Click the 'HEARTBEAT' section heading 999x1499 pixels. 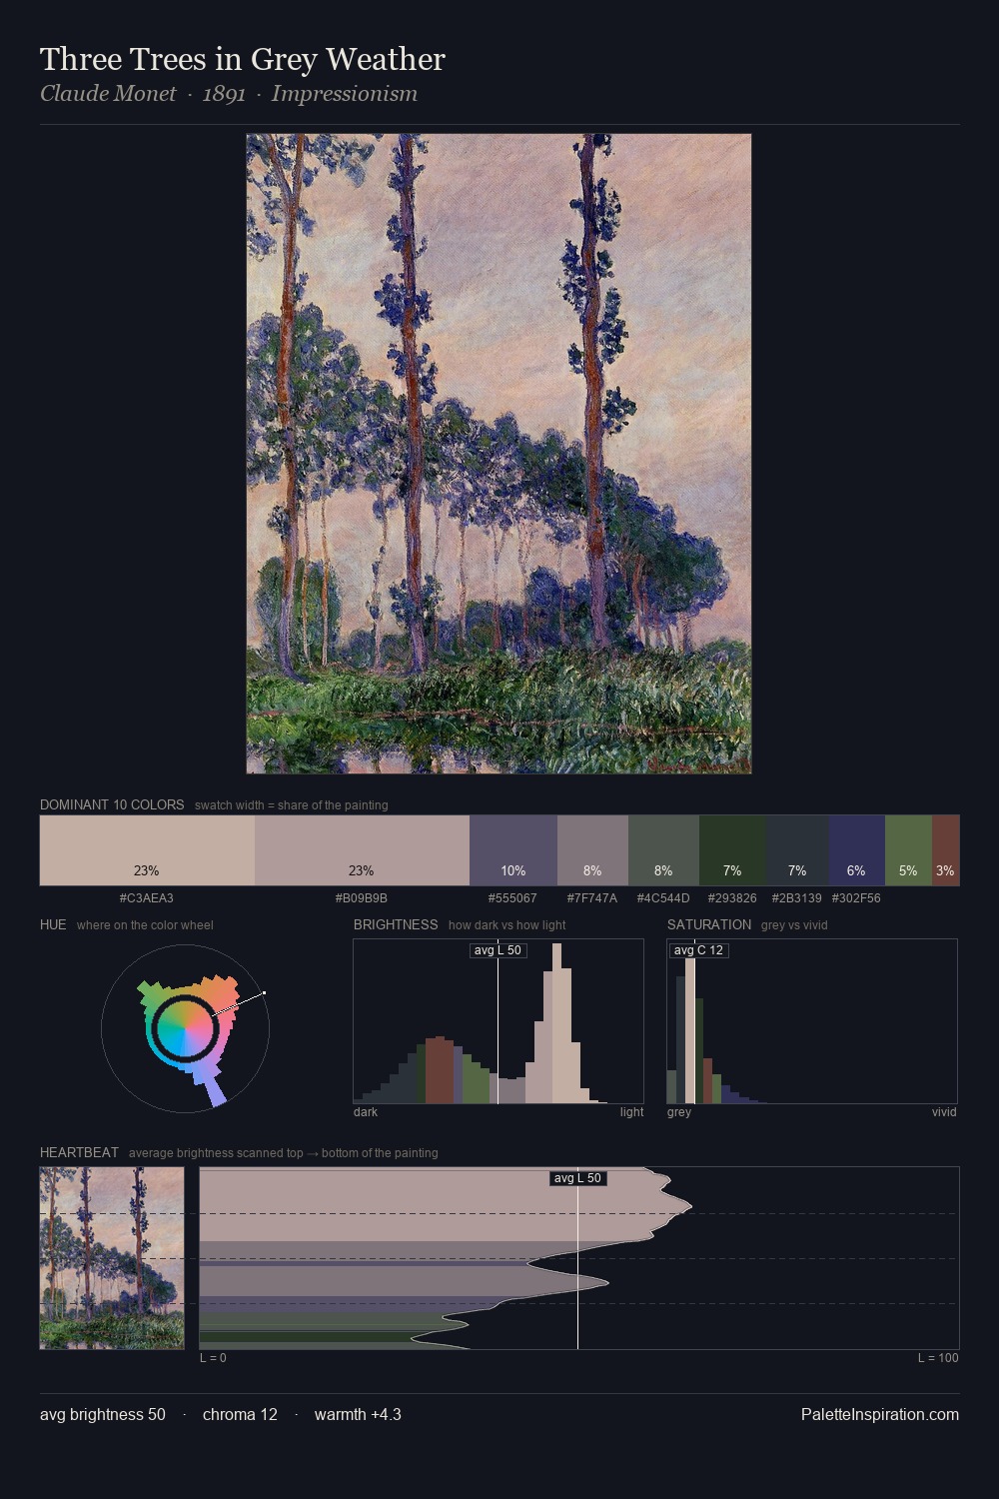click(79, 1152)
